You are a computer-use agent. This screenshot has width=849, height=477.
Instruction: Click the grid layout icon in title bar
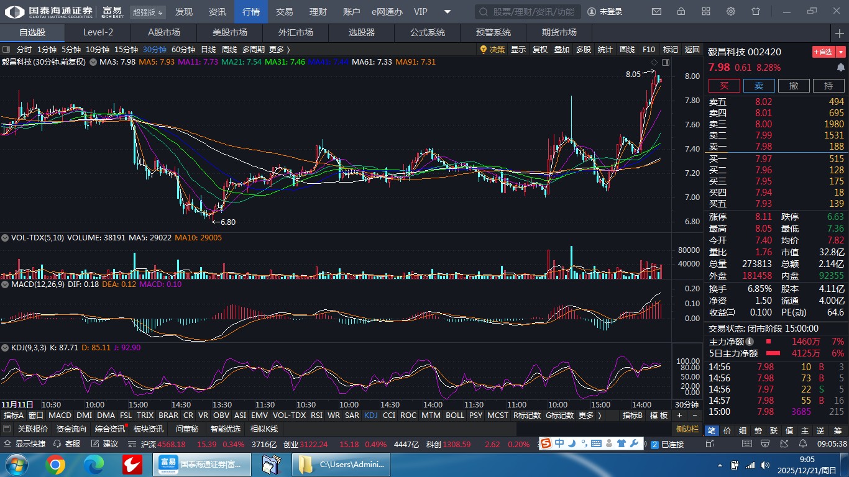(x=706, y=12)
